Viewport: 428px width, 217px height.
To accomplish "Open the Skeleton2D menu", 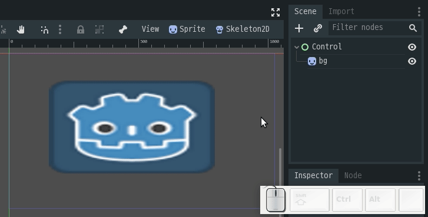I will tap(243, 29).
